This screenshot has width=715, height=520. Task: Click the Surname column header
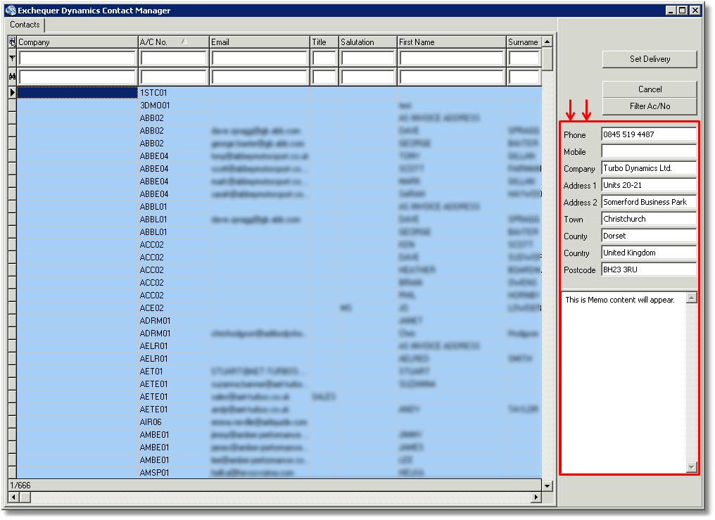coord(524,42)
